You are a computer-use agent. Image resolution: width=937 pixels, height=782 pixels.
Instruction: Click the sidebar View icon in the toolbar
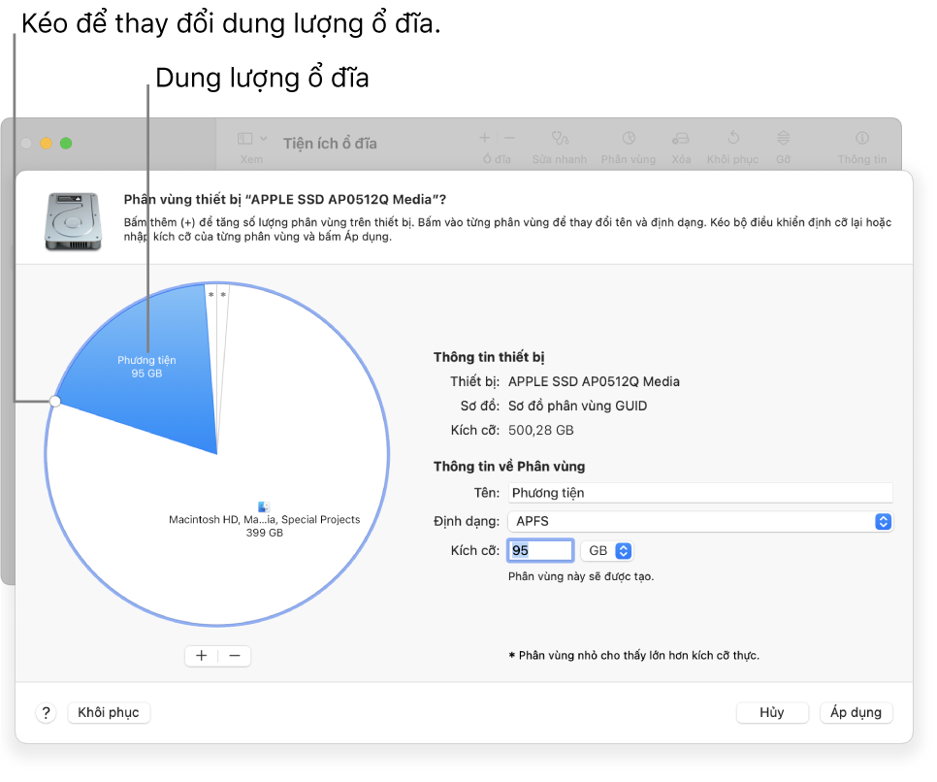(x=245, y=139)
